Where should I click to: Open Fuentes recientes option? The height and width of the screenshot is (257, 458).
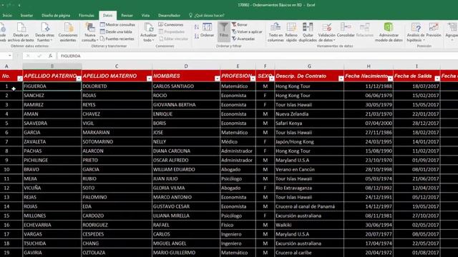tap(117, 39)
